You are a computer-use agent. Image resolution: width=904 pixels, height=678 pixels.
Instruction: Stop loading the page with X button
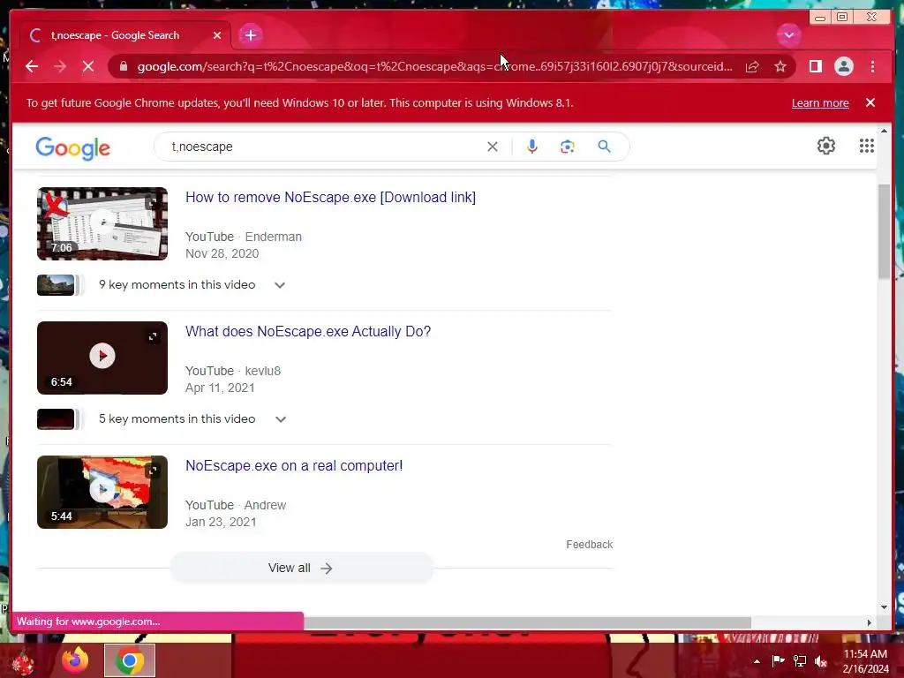88,67
